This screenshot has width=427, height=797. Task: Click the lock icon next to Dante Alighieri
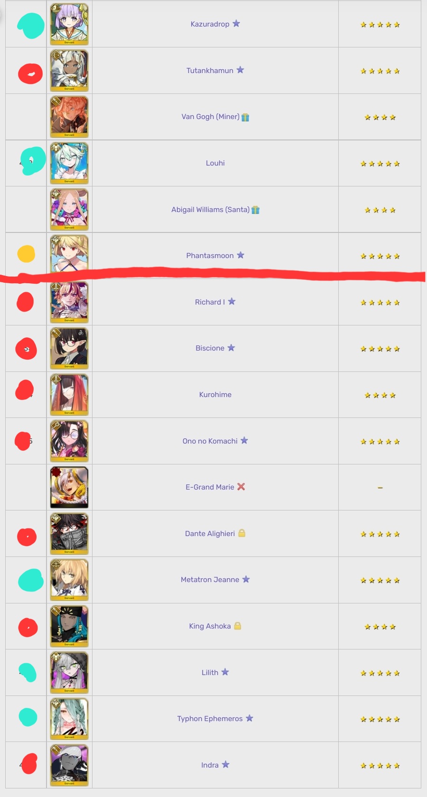pyautogui.click(x=242, y=533)
